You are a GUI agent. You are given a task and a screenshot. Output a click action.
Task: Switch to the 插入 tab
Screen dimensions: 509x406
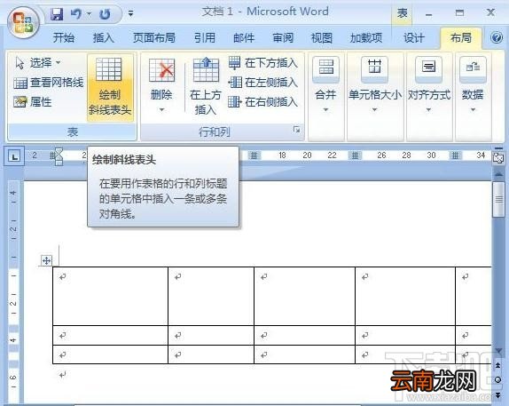point(103,37)
